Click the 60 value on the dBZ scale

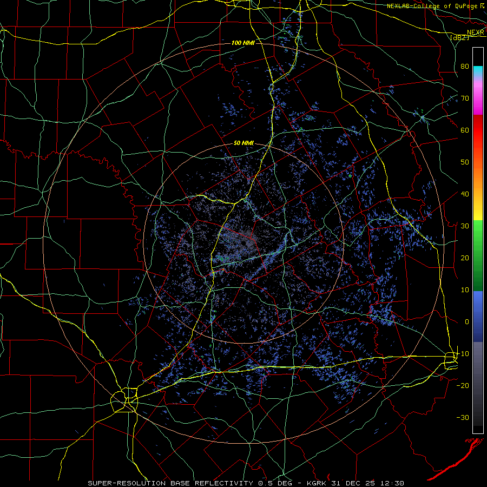tap(465, 130)
